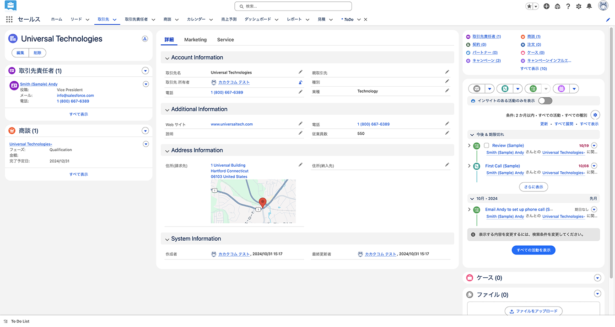Open the リード tab dropdown chevron
Screen dimensions: 615x327
tap(87, 20)
